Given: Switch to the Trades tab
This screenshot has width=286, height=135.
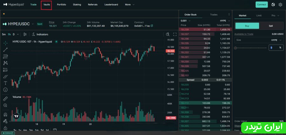Looking at the screenshot, I should [x=214, y=15].
